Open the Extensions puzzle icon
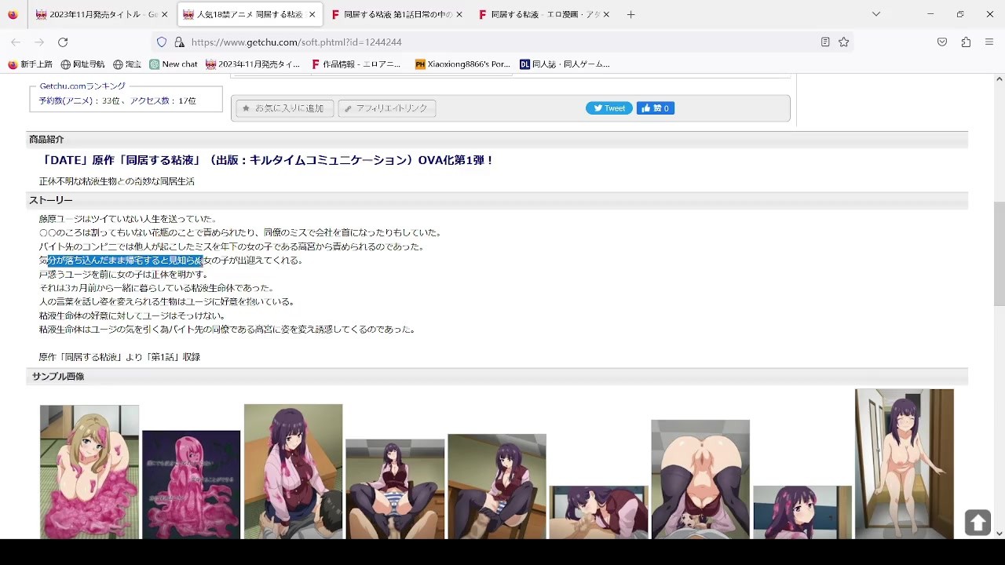Image resolution: width=1005 pixels, height=565 pixels. coord(966,42)
